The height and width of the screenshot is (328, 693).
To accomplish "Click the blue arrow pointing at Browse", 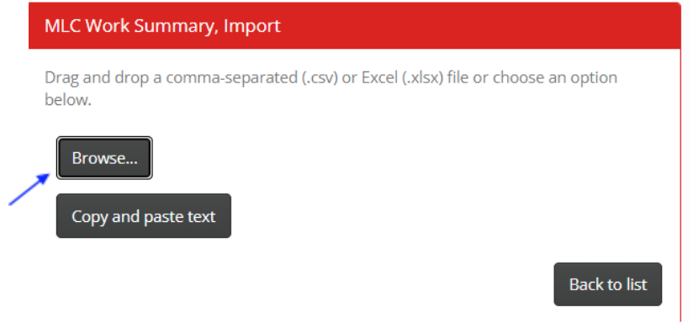I will click(29, 189).
